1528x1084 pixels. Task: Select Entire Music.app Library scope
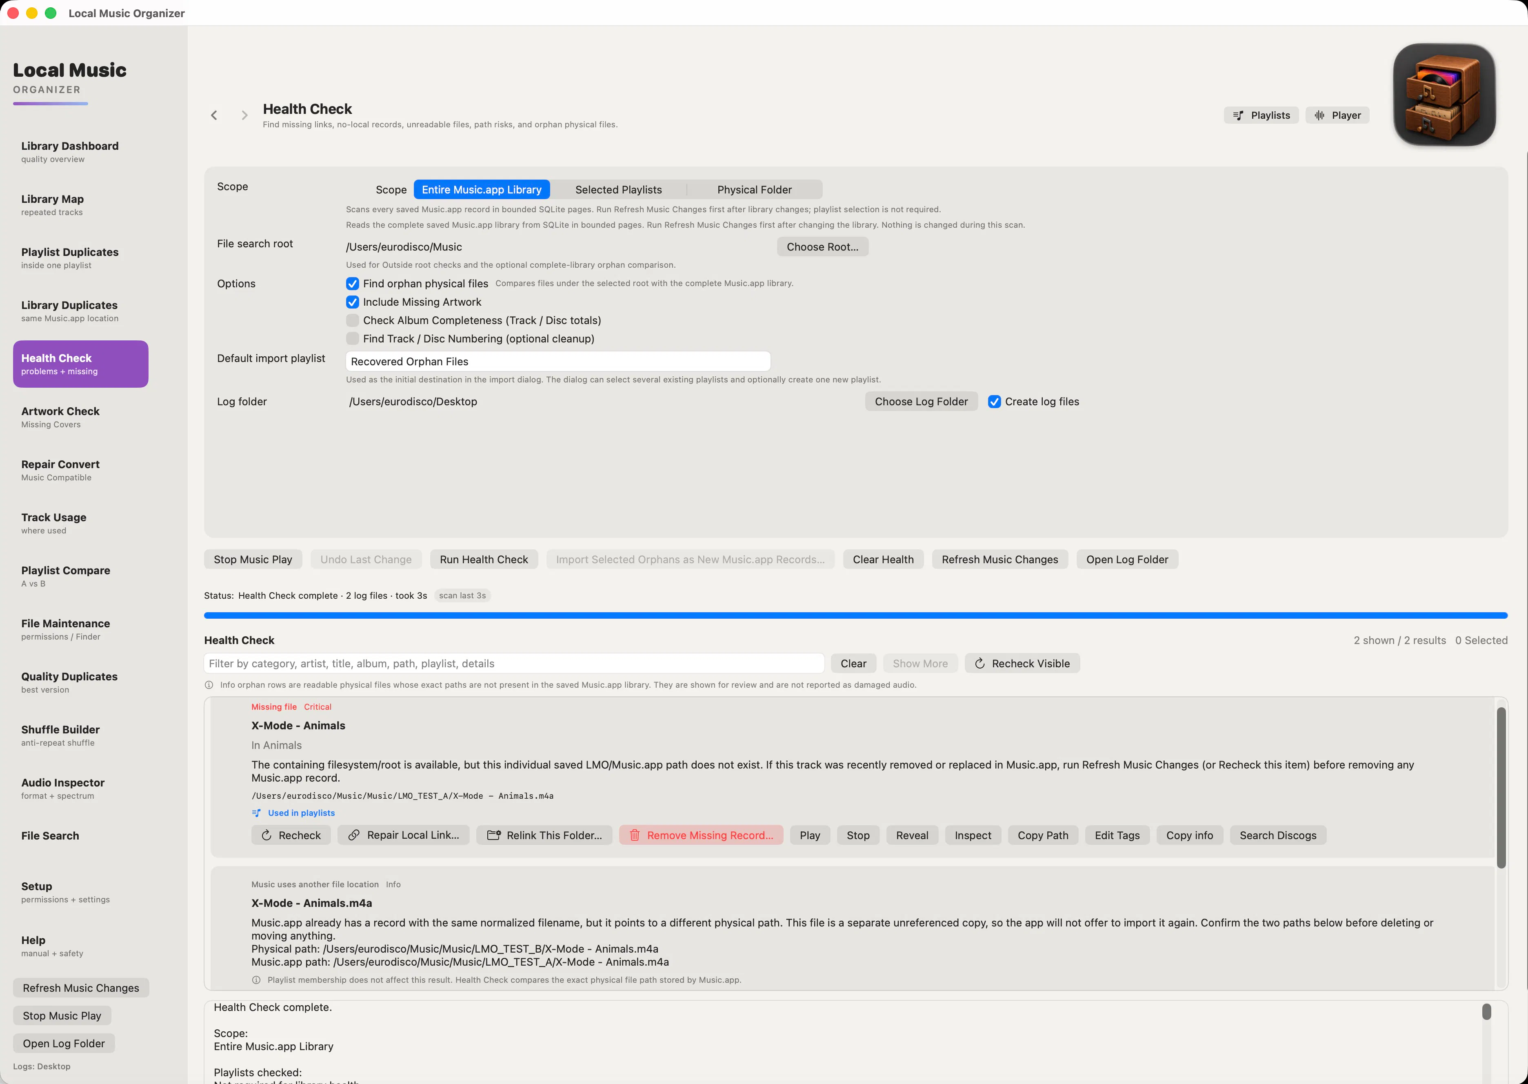pos(481,189)
